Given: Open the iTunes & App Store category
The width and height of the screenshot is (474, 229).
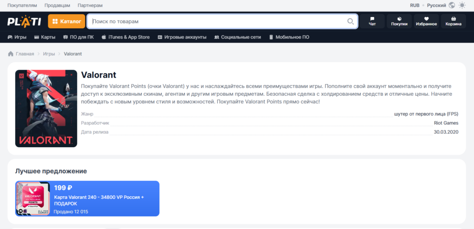Looking at the screenshot, I should [x=126, y=37].
